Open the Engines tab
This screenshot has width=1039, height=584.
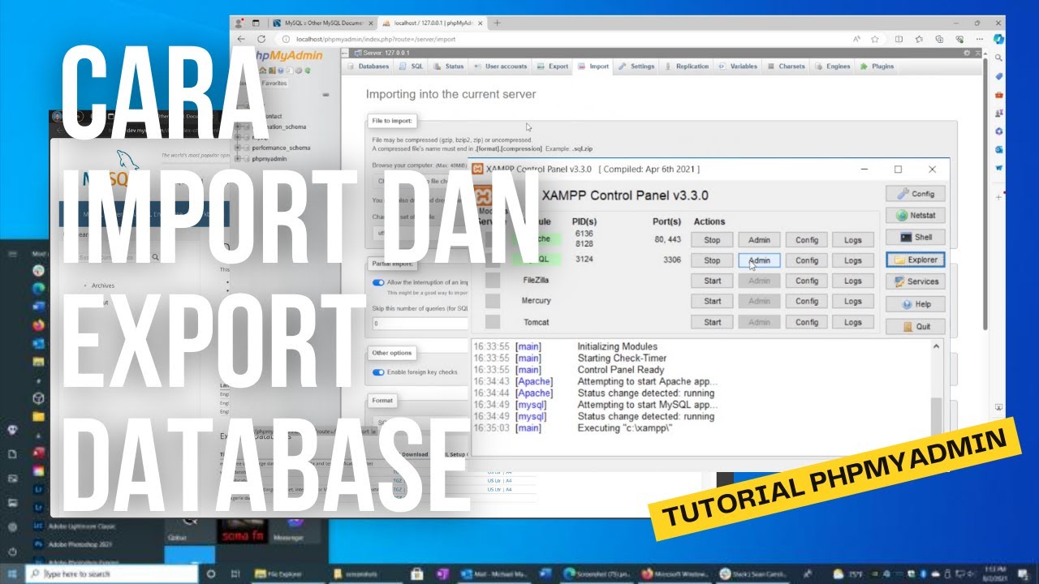point(833,67)
